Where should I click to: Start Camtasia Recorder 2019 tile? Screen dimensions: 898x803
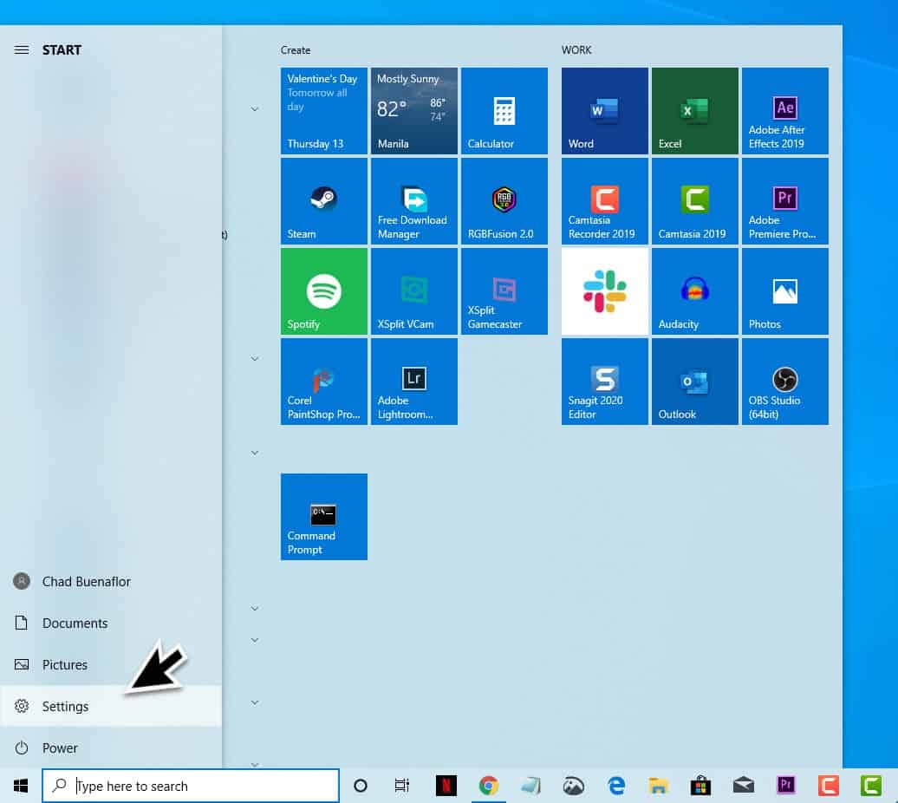coord(604,201)
